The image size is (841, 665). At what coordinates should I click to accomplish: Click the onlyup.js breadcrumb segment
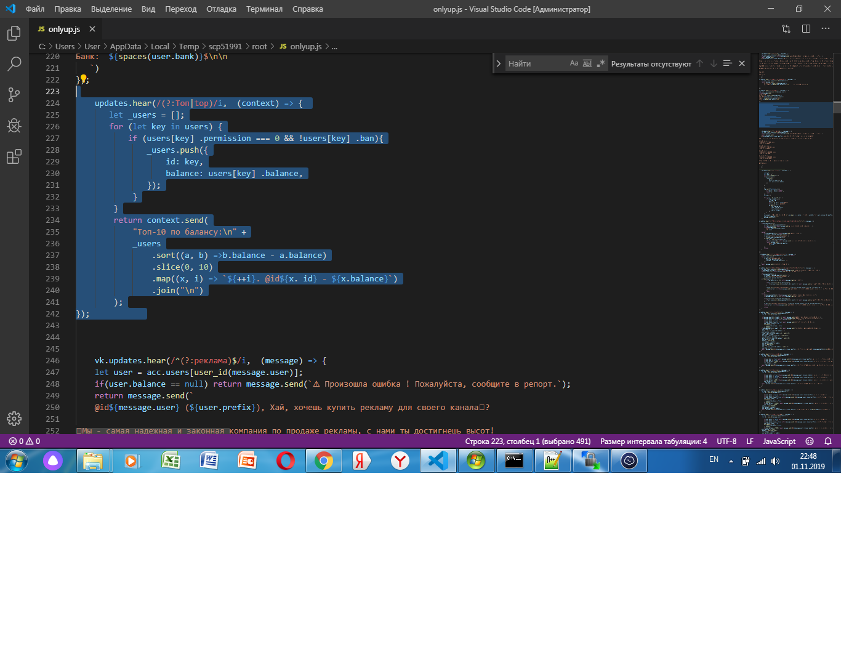coord(300,46)
